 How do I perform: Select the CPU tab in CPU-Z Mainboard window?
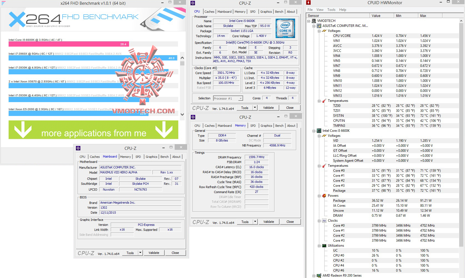click(x=83, y=157)
